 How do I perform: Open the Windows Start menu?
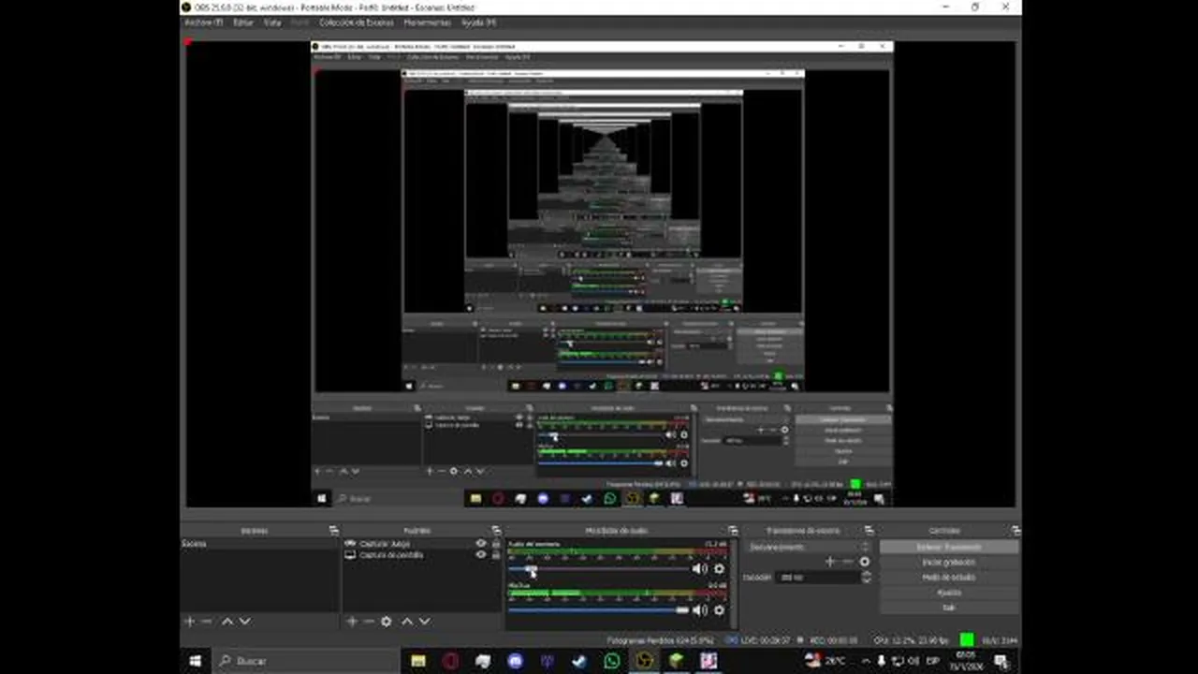point(196,661)
